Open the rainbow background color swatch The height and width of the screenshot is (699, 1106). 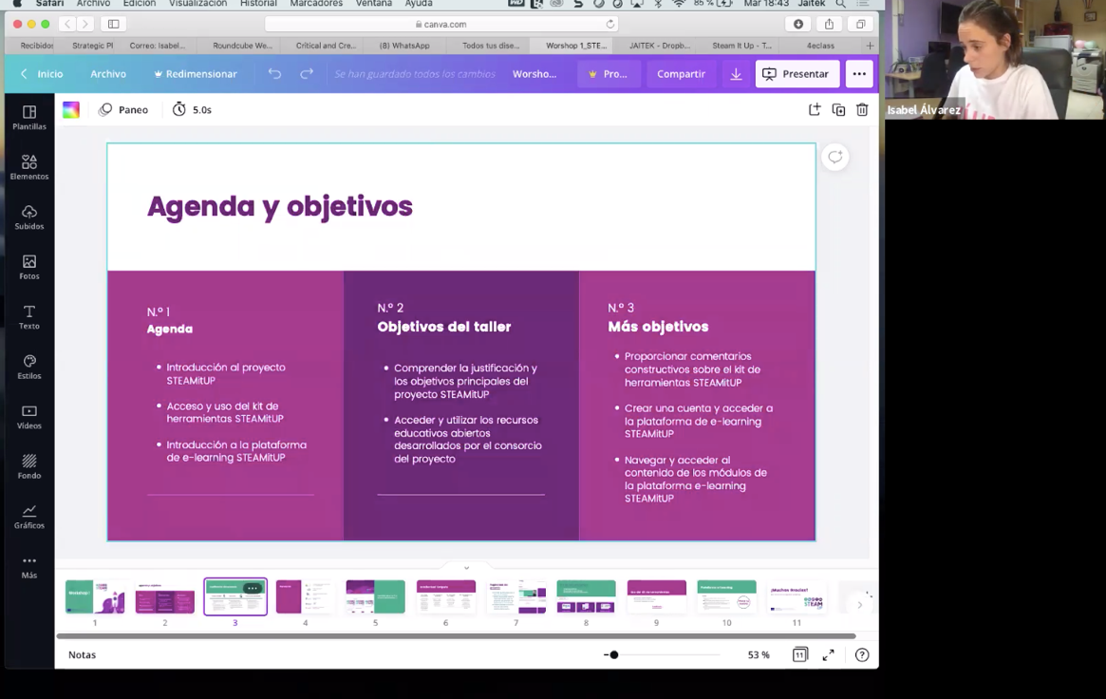[71, 110]
